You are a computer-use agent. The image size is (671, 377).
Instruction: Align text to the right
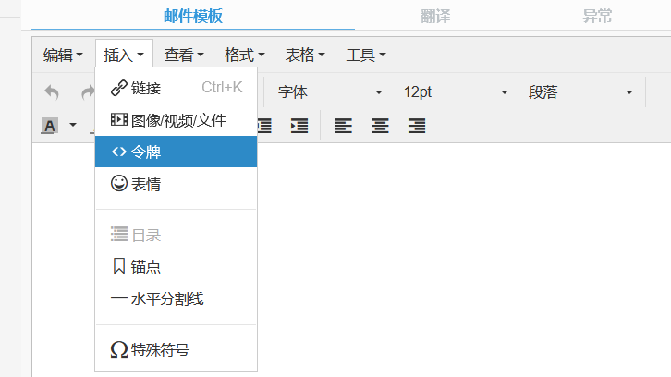tap(416, 126)
